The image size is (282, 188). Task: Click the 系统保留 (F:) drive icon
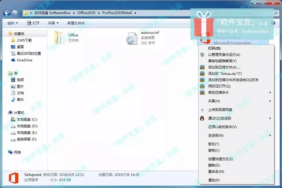coord(13,139)
